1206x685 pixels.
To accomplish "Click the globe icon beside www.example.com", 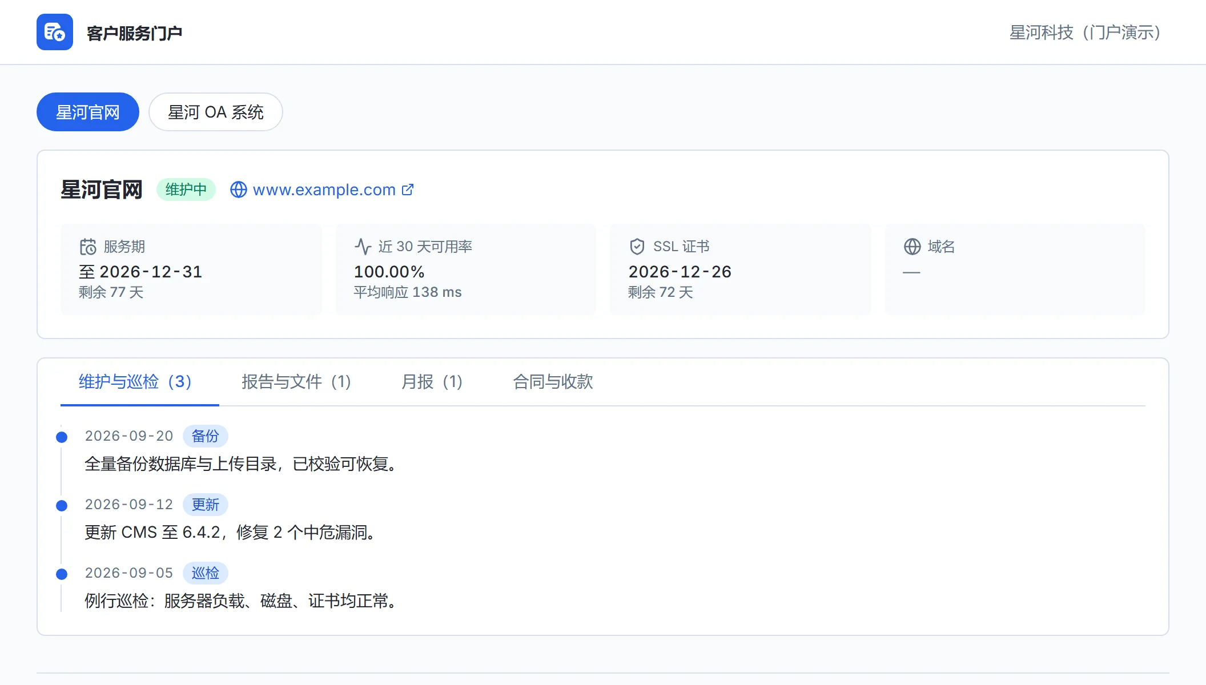I will 239,190.
